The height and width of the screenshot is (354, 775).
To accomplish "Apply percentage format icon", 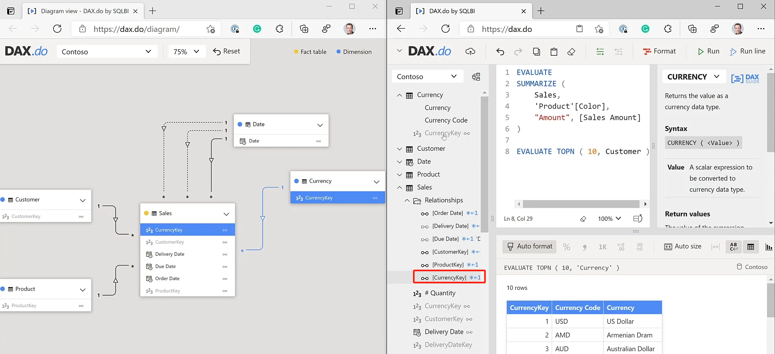I will pyautogui.click(x=566, y=247).
